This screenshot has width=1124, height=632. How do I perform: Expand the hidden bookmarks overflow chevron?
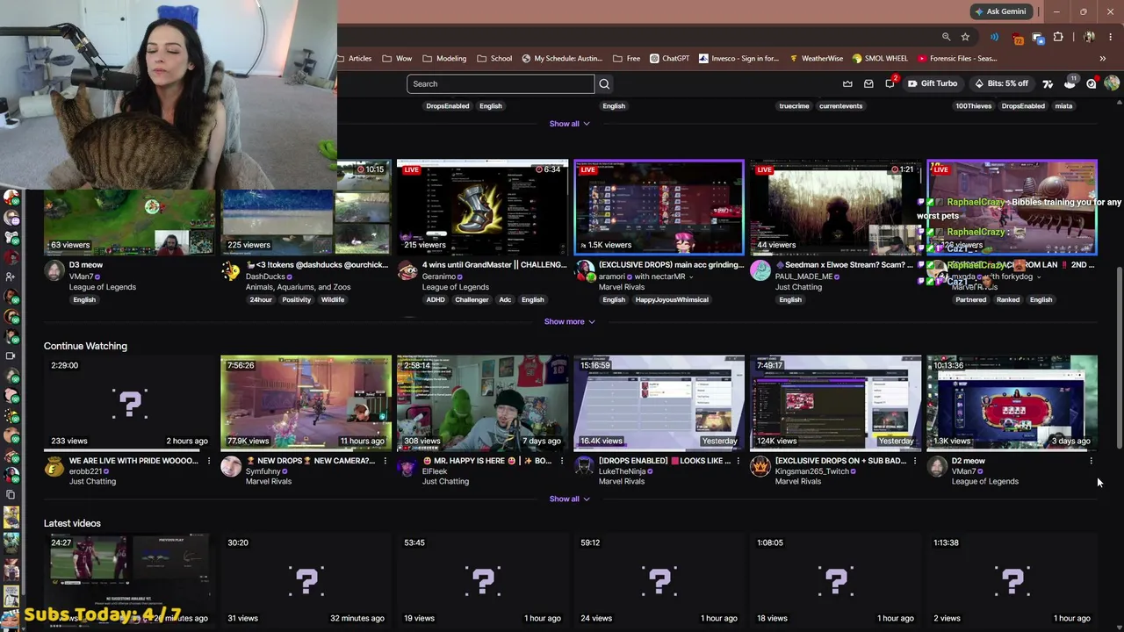[1102, 59]
